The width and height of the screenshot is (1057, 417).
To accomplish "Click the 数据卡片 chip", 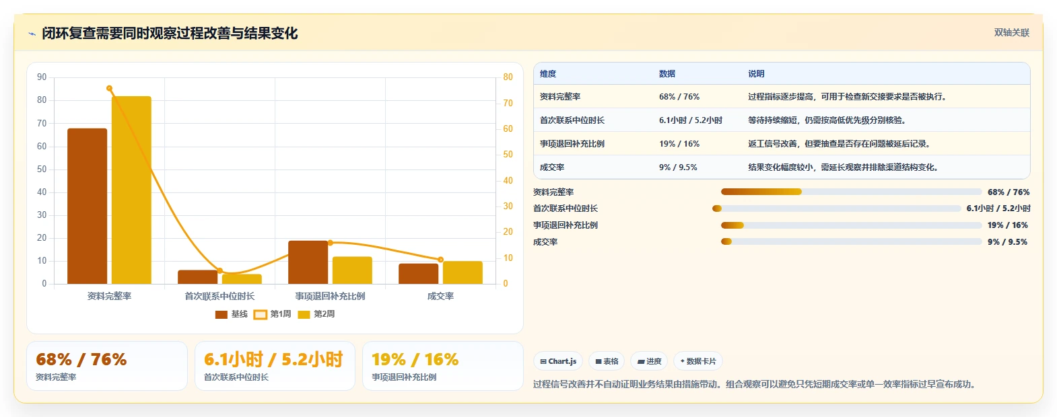I will pyautogui.click(x=698, y=361).
